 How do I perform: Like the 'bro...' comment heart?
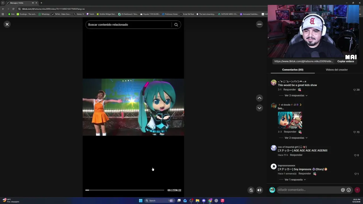coord(354,132)
